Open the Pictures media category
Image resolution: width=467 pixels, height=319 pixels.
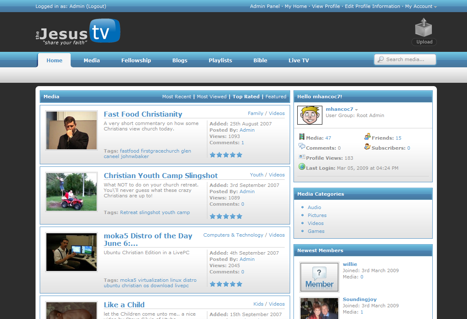pos(317,215)
